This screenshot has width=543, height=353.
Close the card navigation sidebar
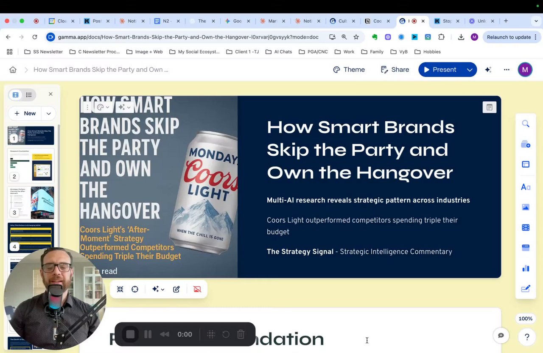point(50,94)
